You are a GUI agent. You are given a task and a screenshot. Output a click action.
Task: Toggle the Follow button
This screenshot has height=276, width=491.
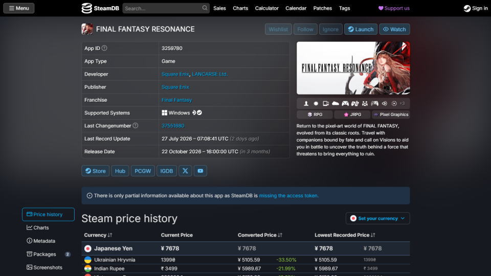305,29
